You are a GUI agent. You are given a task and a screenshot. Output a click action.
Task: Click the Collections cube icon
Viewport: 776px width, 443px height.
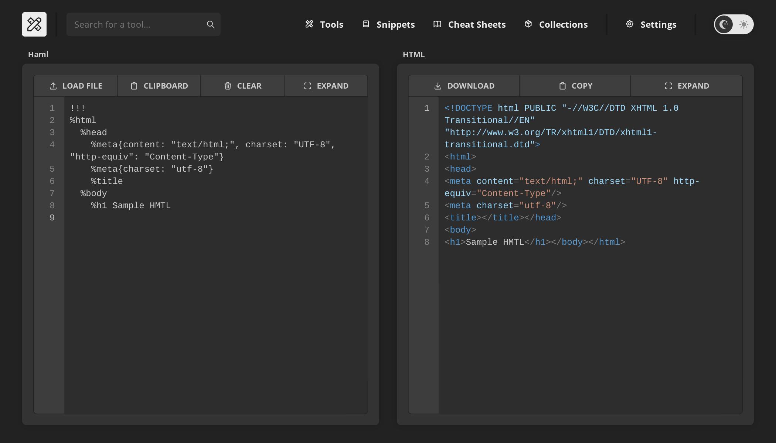tap(528, 24)
